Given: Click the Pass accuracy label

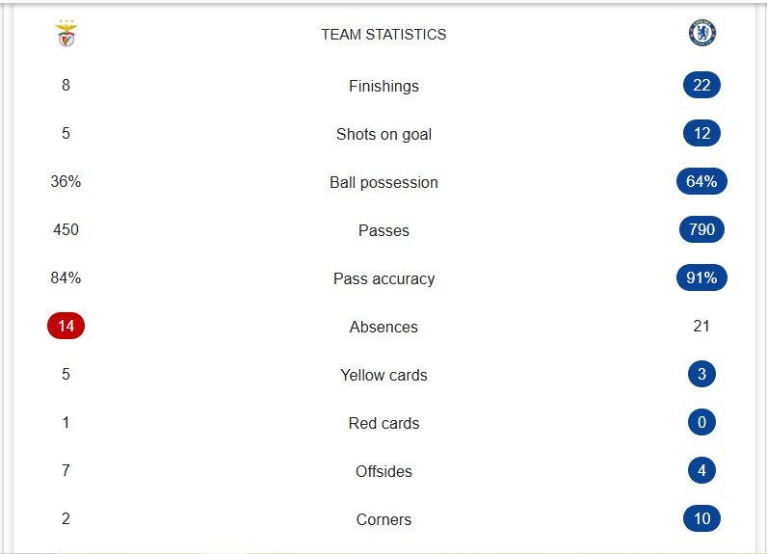Looking at the screenshot, I should click(383, 278).
